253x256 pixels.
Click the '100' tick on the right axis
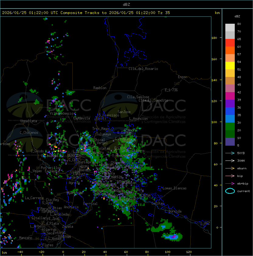[214, 122]
